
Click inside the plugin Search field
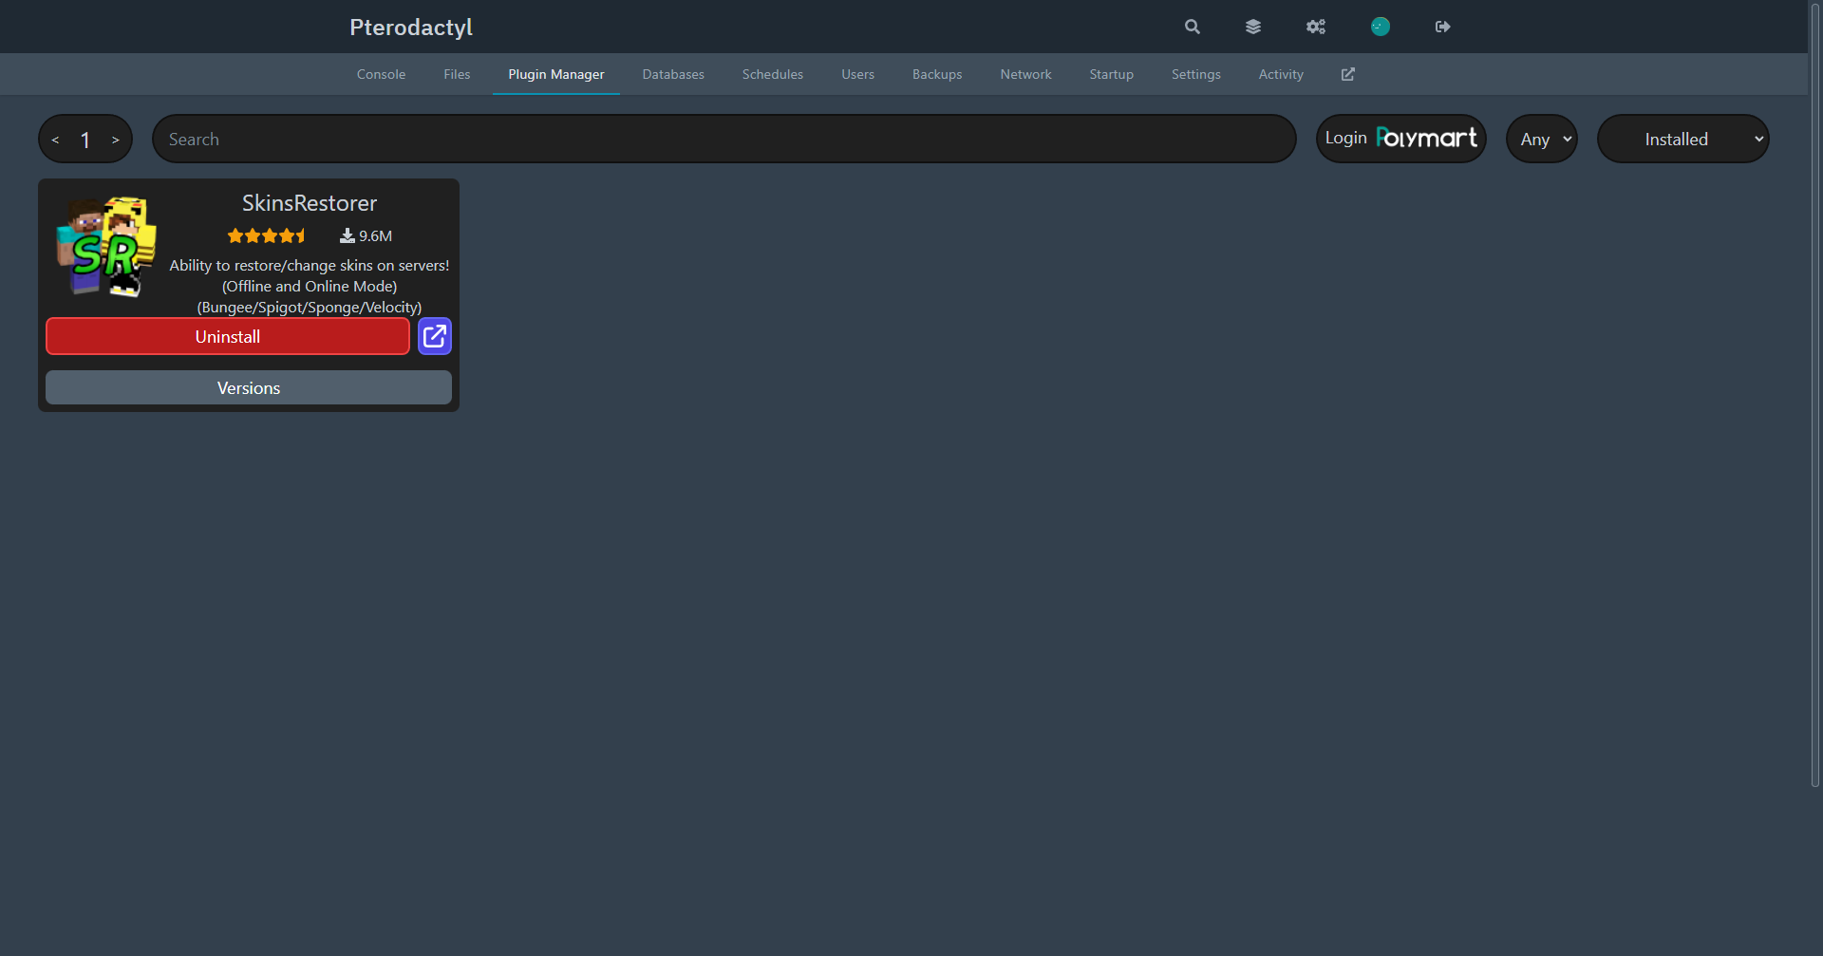pos(724,139)
